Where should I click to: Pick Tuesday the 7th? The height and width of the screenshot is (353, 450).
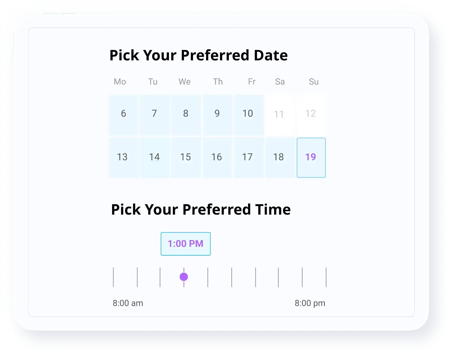pos(155,115)
